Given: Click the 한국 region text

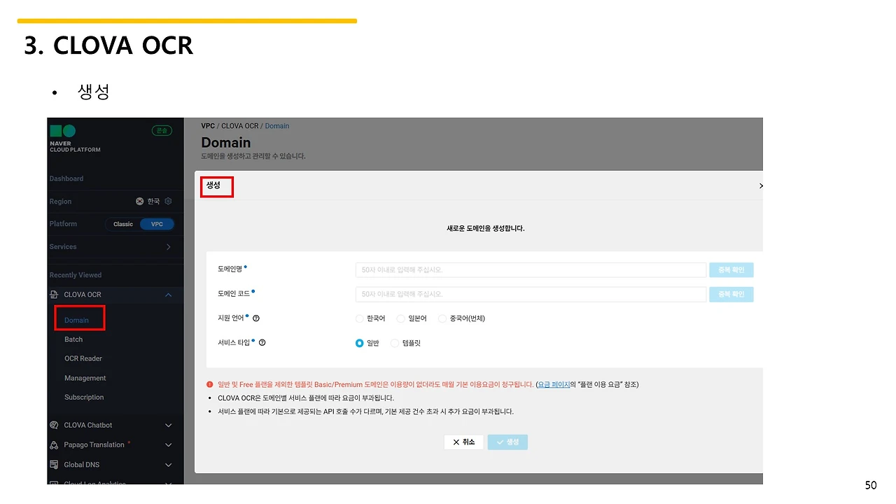Looking at the screenshot, I should tap(153, 201).
